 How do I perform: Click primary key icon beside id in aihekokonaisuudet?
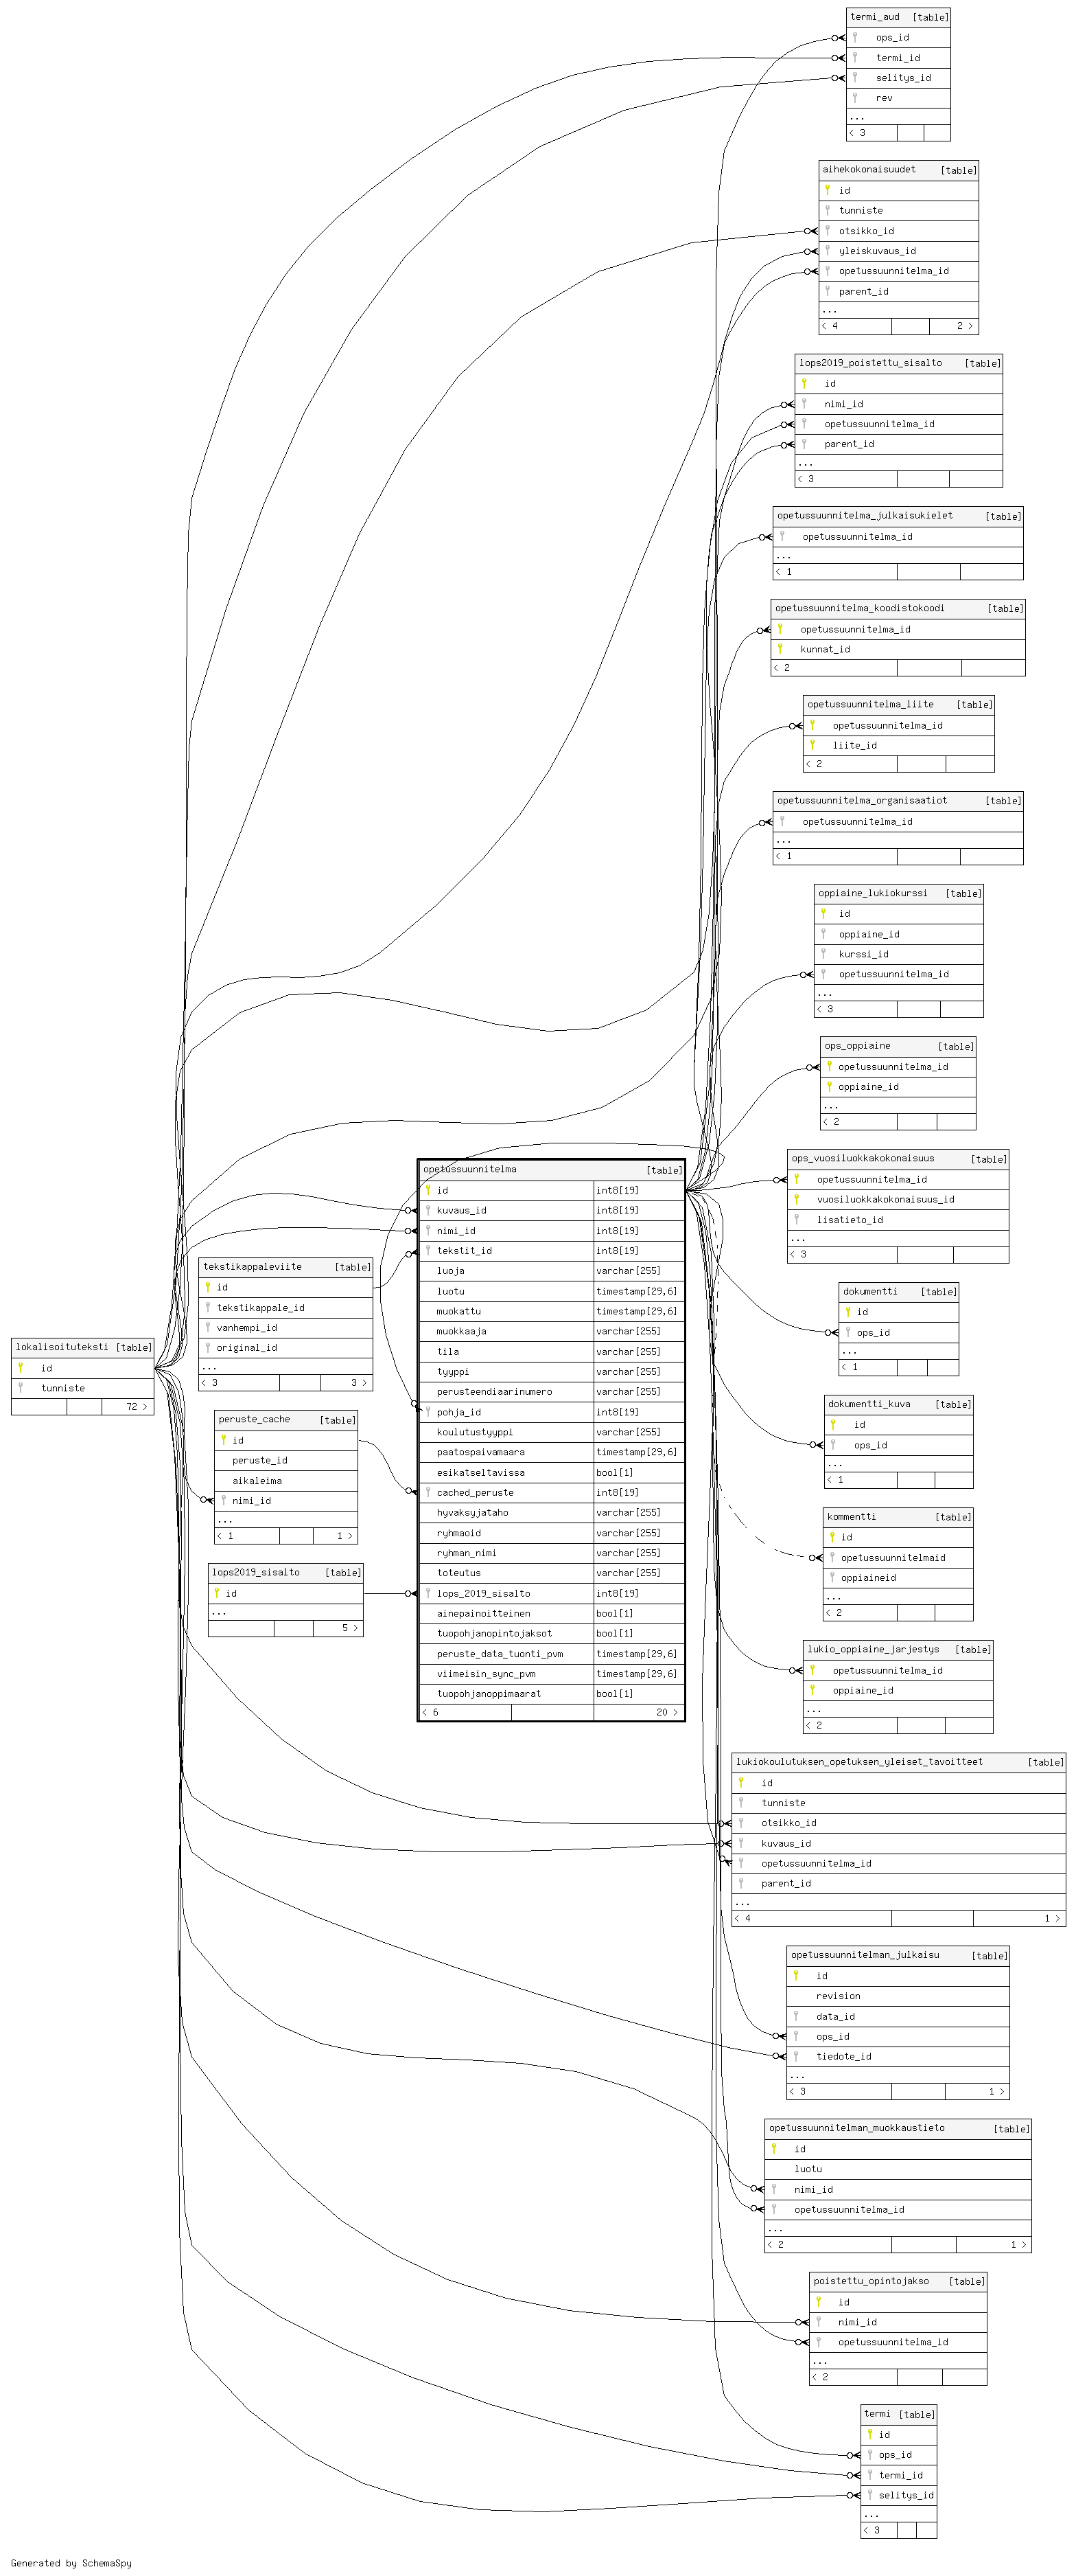click(827, 190)
